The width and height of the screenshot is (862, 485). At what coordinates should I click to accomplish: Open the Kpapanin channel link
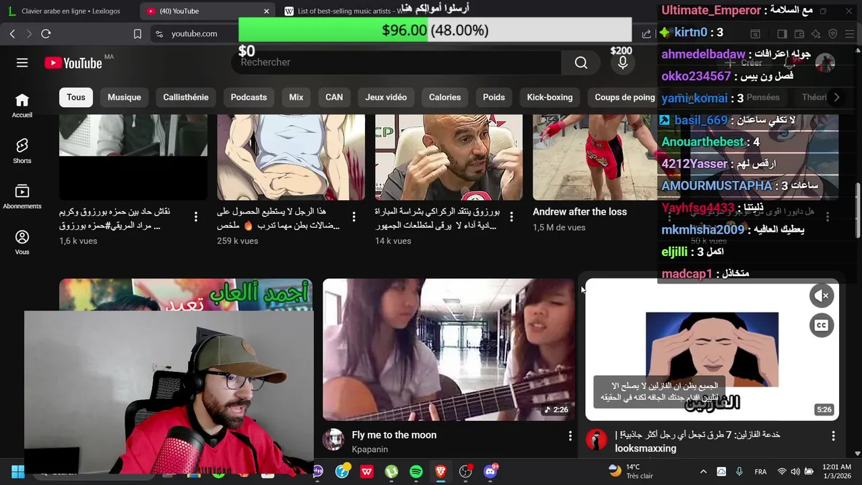click(370, 449)
